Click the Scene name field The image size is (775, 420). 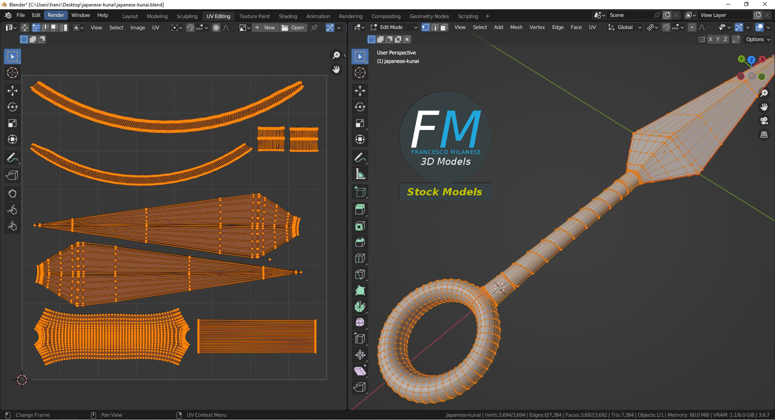(630, 15)
